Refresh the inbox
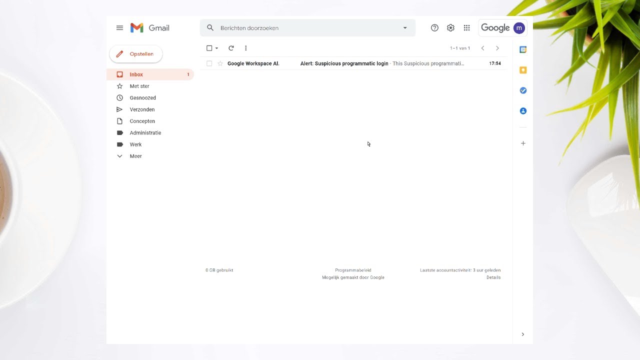The width and height of the screenshot is (640, 360). pos(231,48)
